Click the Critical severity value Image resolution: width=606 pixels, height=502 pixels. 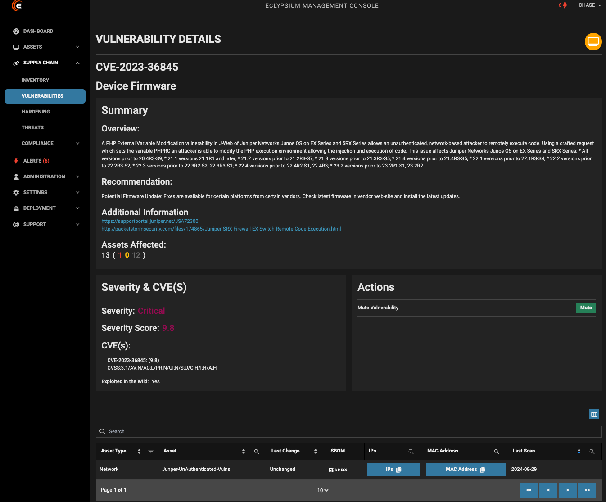[151, 311]
